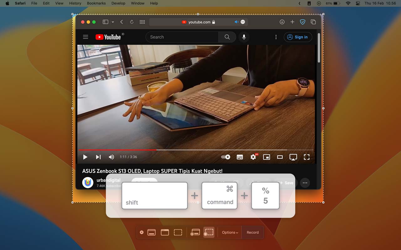Open the Bookmarks menu
The image size is (401, 250).
[x=96, y=3]
